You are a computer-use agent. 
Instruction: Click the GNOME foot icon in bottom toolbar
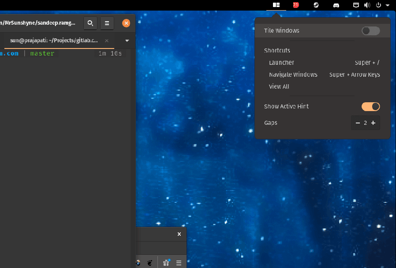[149, 263]
